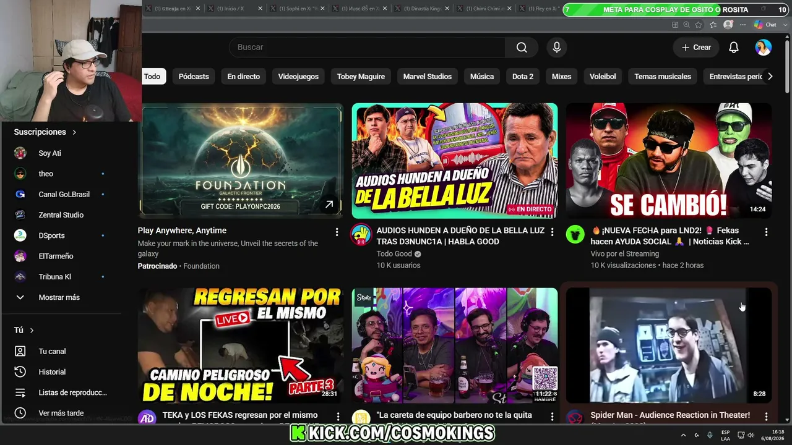792x445 pixels.
Task: Expand the system tray hidden icons
Action: point(683,435)
